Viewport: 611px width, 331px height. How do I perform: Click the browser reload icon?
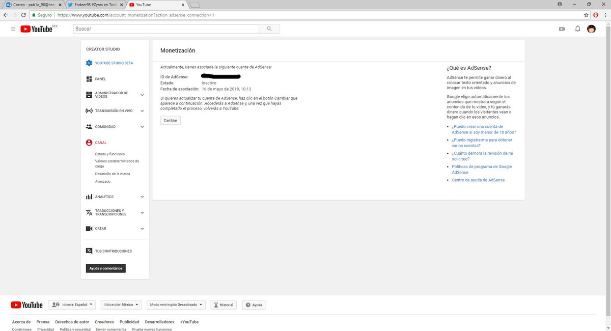(x=23, y=15)
